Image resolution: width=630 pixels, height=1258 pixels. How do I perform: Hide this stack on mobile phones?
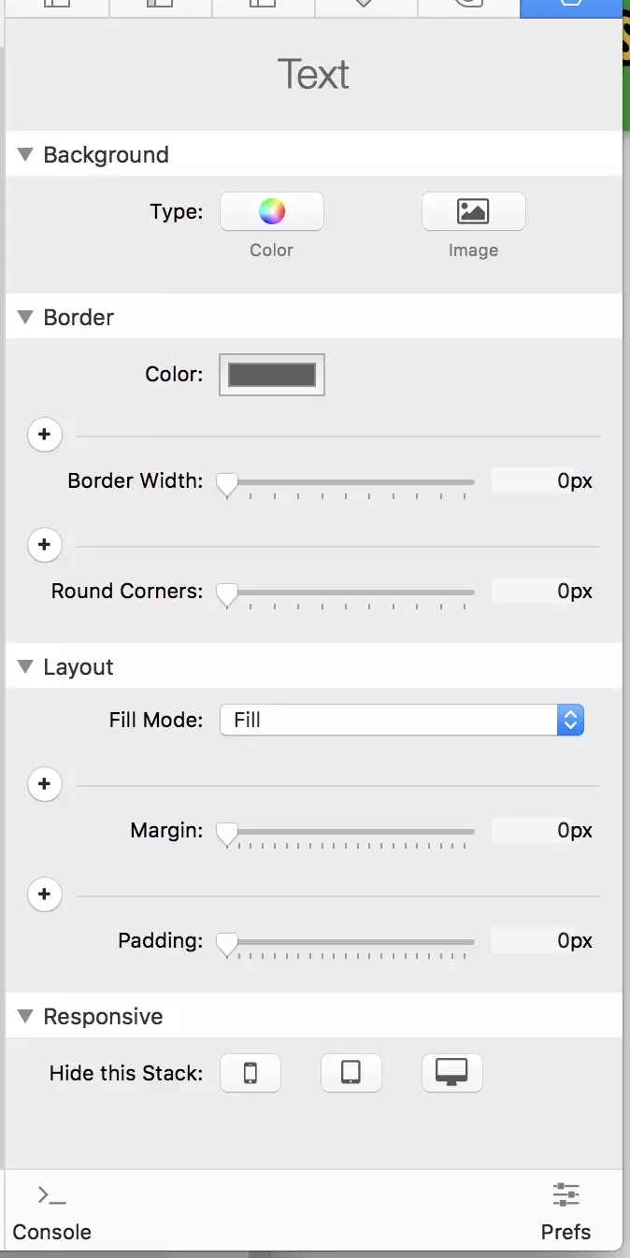tap(250, 1072)
